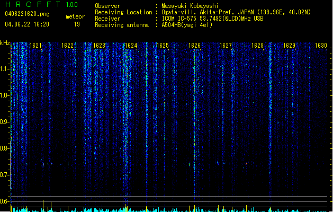333x212 pixels.
Task: Click the 1.1 kHz axis tick label
Action: [4, 69]
